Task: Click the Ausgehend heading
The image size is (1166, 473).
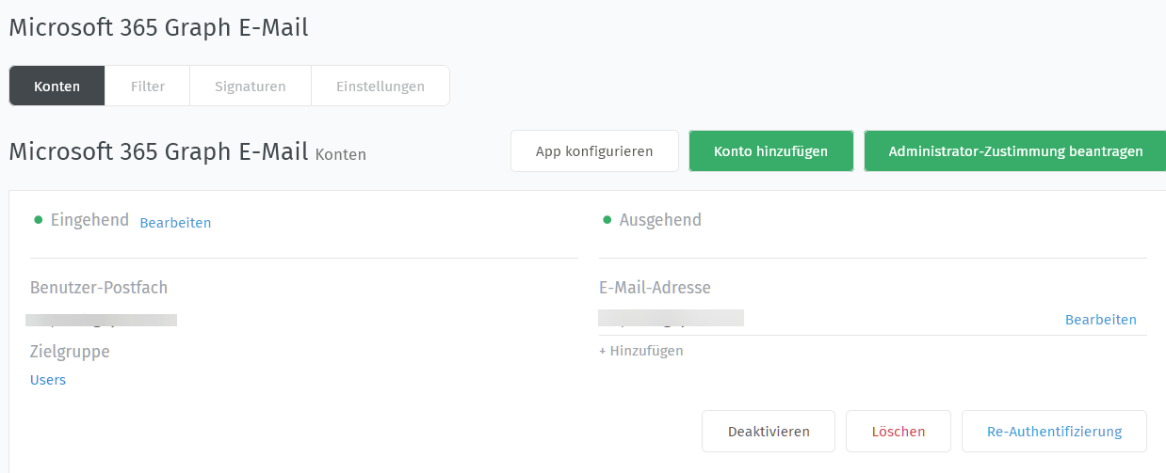Action: click(x=660, y=220)
